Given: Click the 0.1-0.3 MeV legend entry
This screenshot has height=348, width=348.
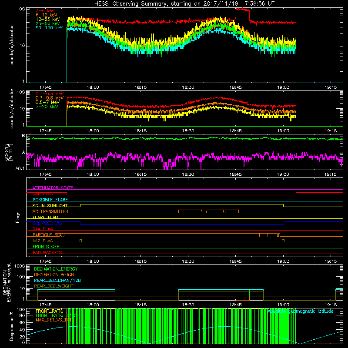Looking at the screenshot, I should click(x=50, y=94).
